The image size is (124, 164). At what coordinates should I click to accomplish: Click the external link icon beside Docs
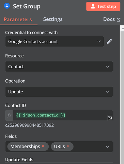(x=118, y=20)
